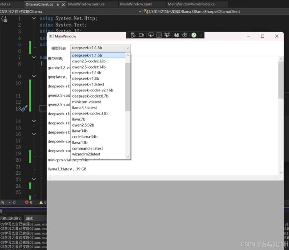Toggle Track Focused Element icon
The image size is (289, 250).
point(167,35)
